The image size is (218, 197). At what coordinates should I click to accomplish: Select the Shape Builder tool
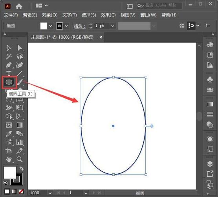pos(9,116)
